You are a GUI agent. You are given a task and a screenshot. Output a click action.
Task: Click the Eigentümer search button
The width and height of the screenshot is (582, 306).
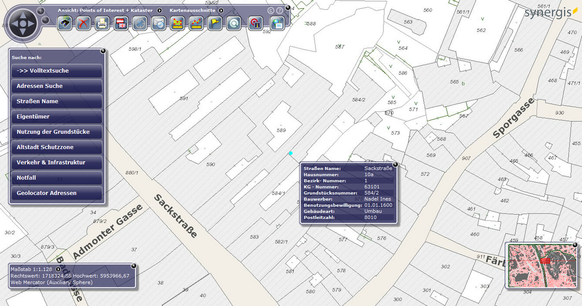56,117
